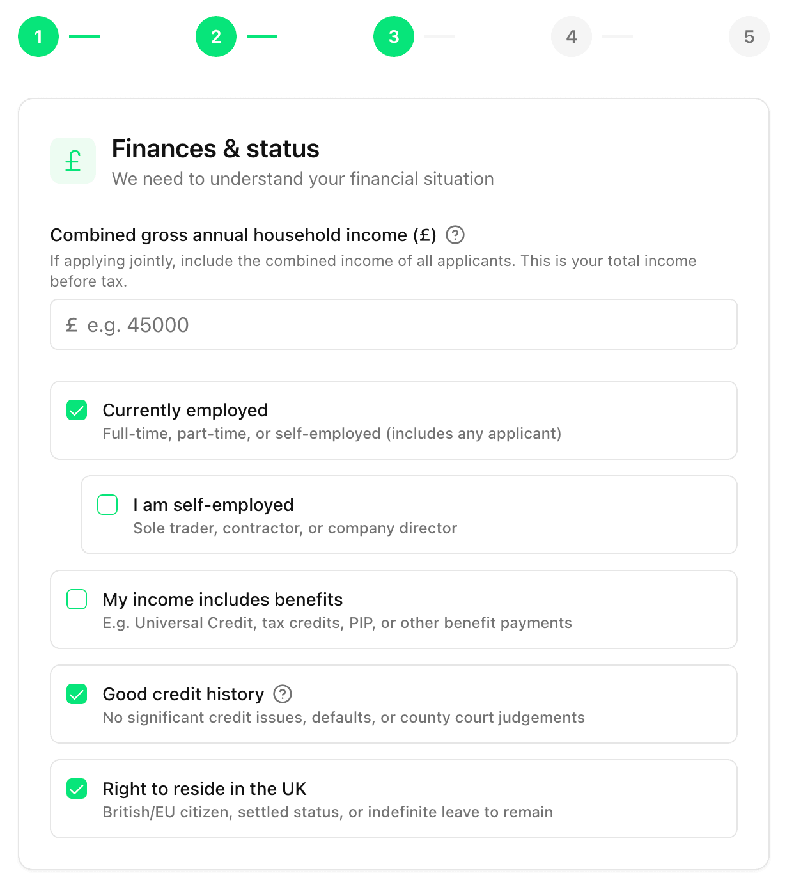
Task: Select step 3 circle in stepper
Action: point(394,36)
